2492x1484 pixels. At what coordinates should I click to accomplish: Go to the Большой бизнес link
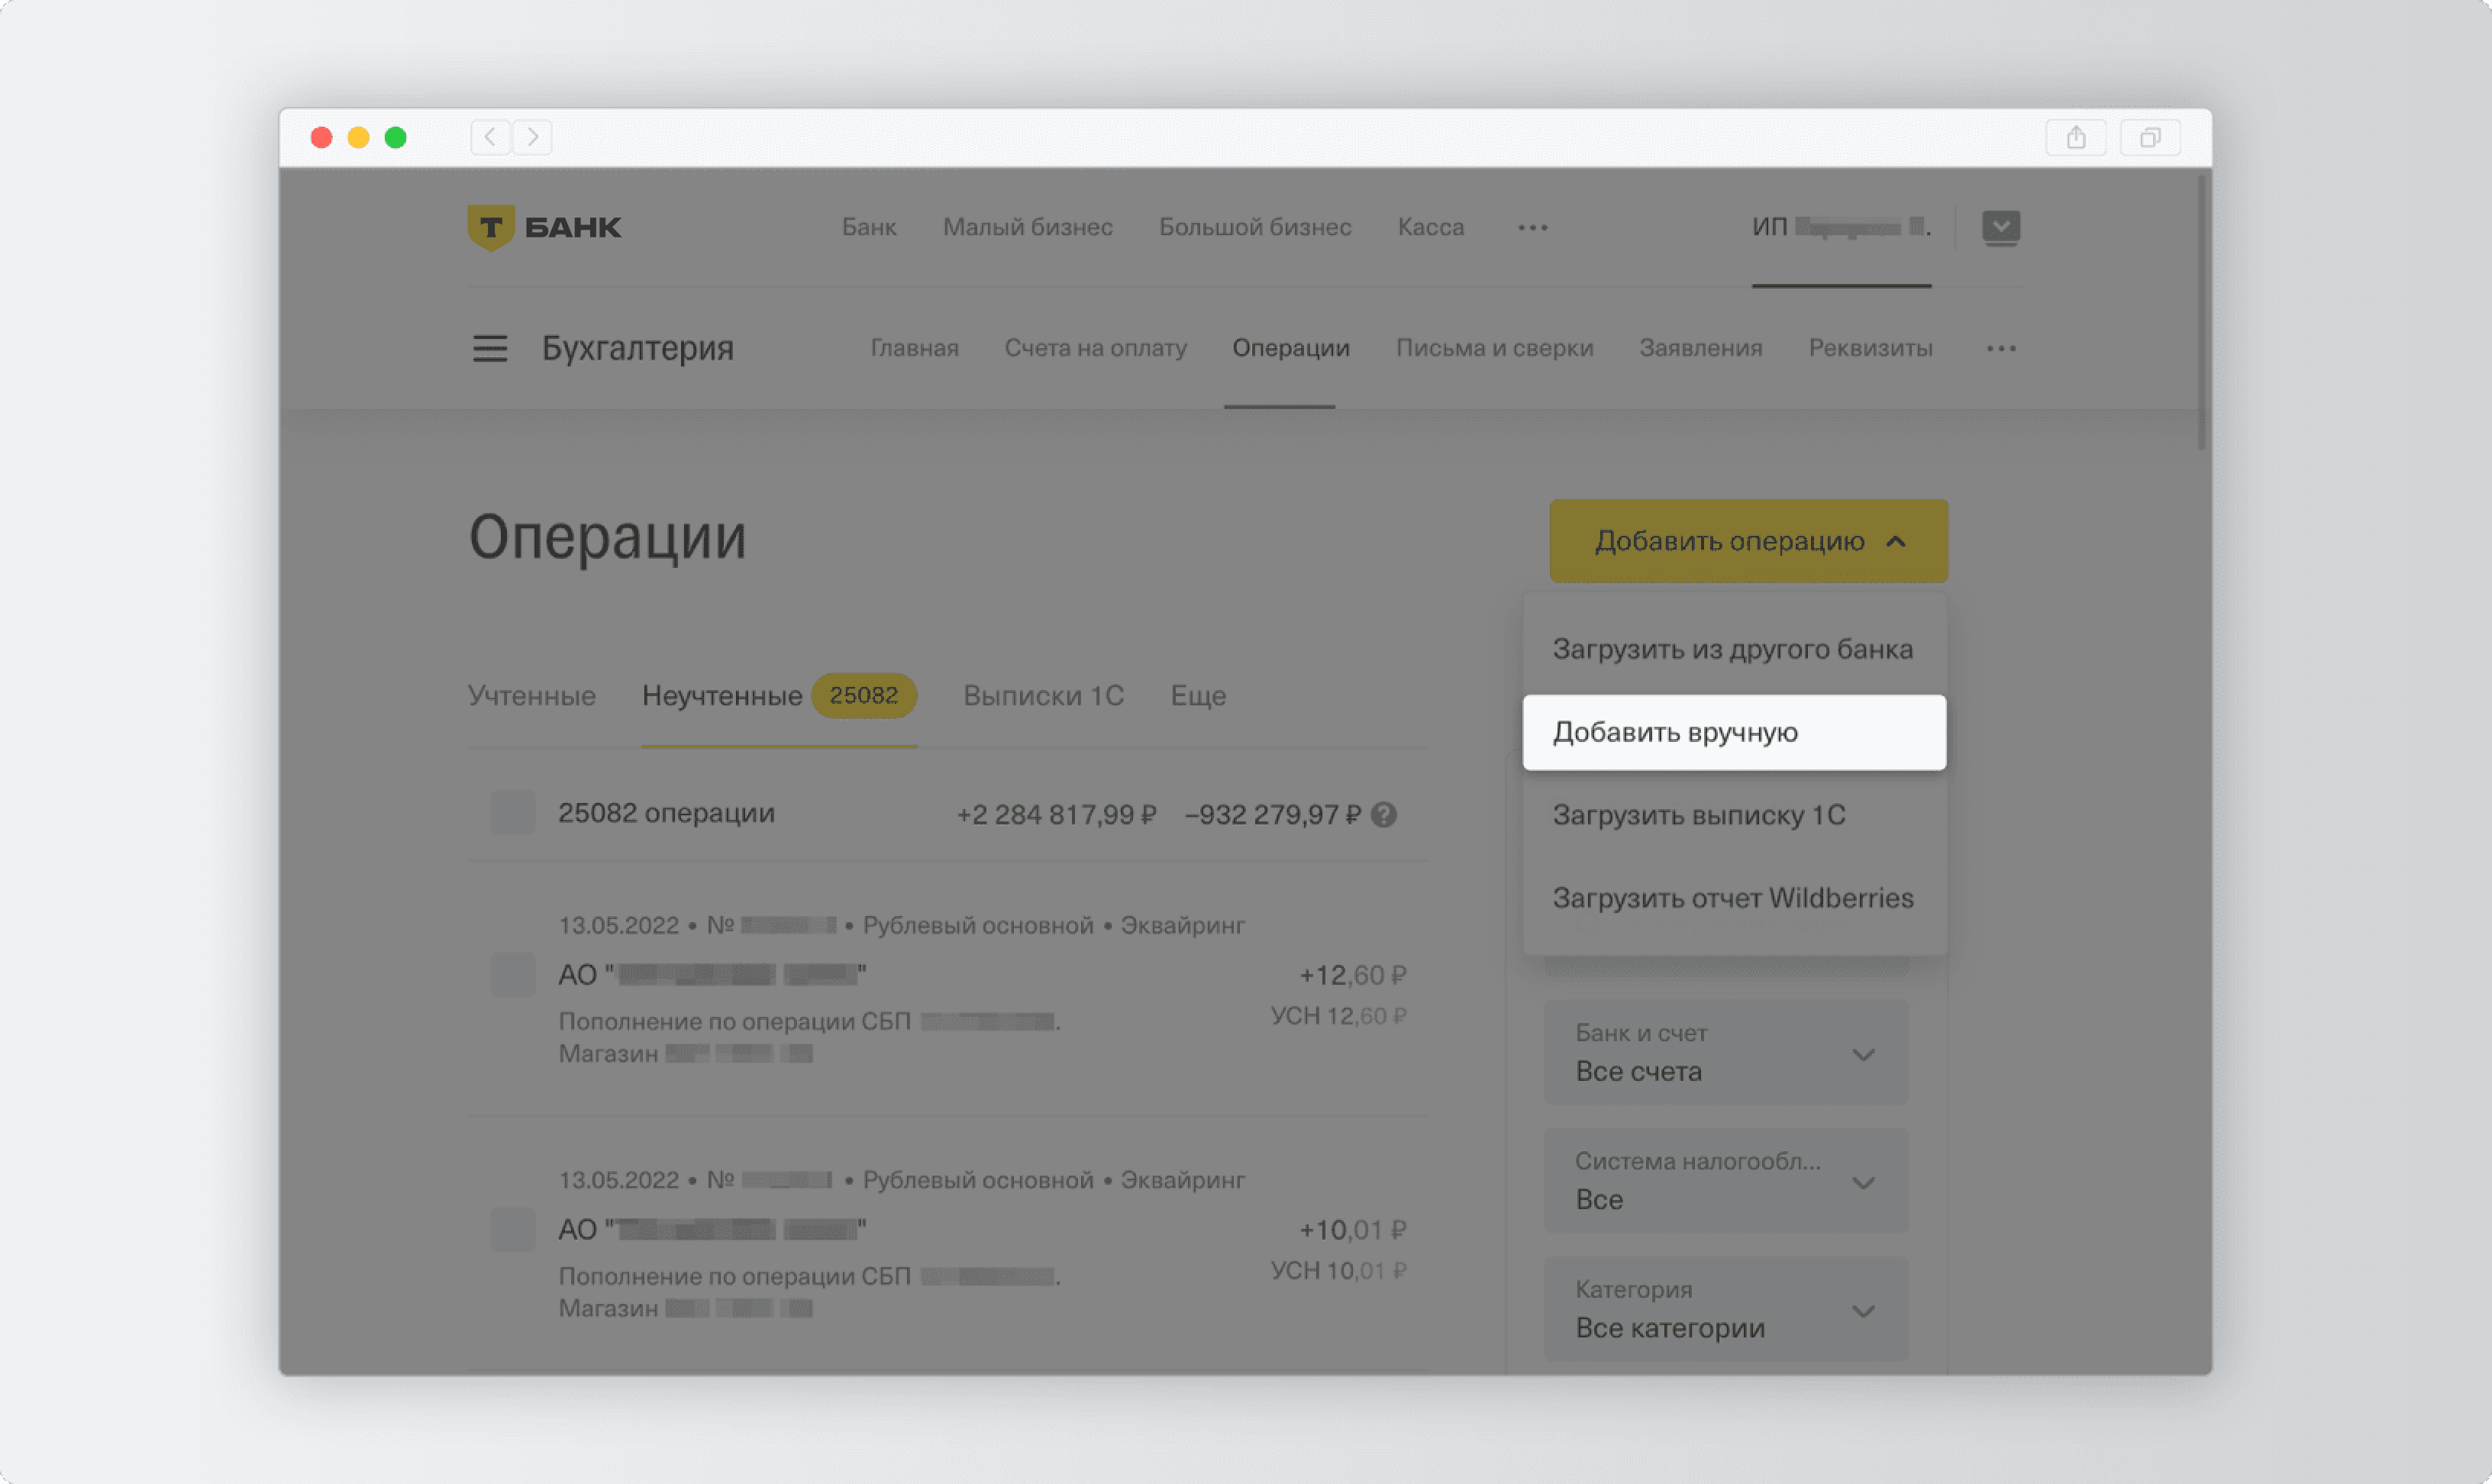(1255, 227)
